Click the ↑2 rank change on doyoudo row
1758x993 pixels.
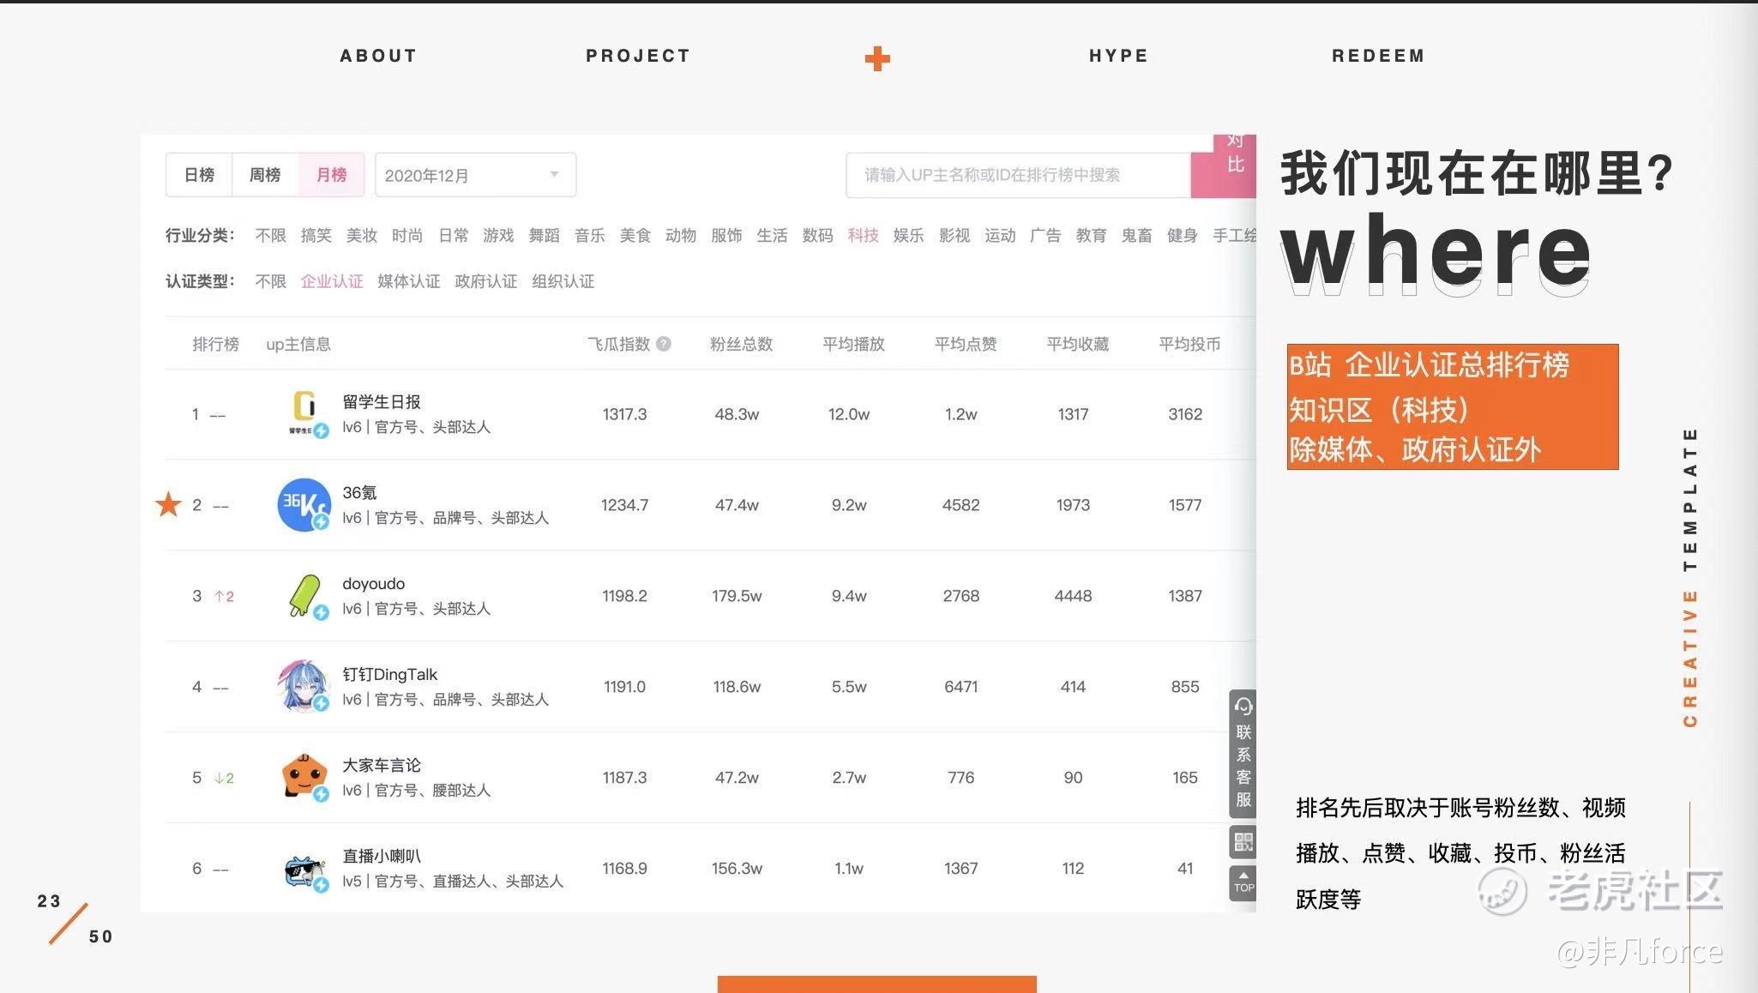pyautogui.click(x=224, y=596)
